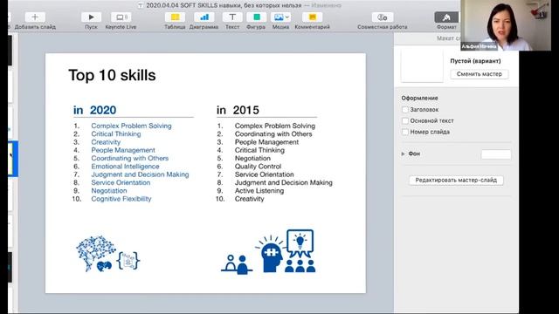
Task: Insert a shape with Фигура icon
Action: pos(256,17)
